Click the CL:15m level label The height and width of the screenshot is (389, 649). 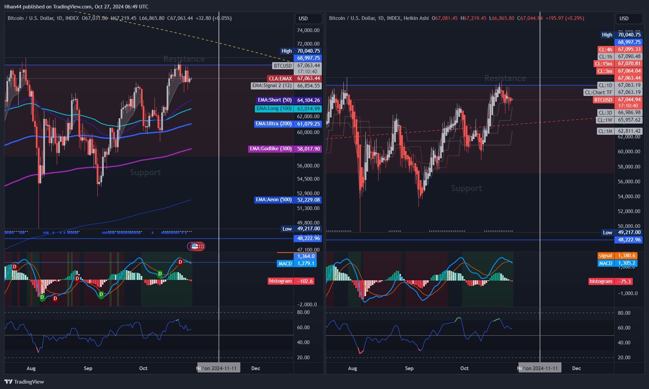(618, 63)
